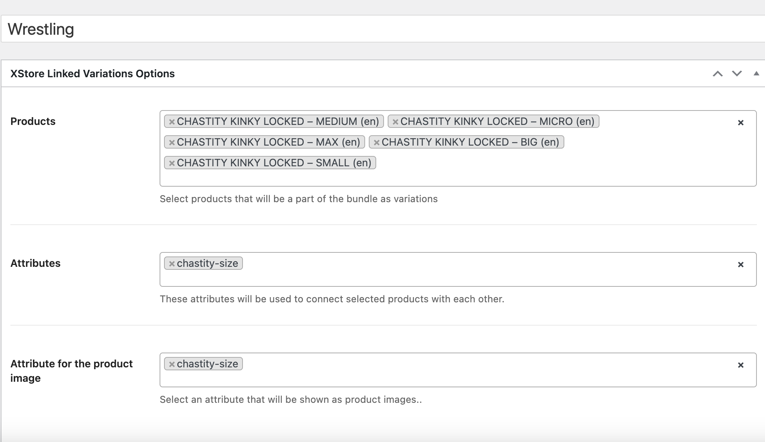Click the Products field label

click(x=33, y=121)
